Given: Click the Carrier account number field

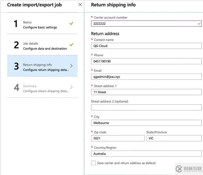Looking at the screenshot, I should pos(146,23).
